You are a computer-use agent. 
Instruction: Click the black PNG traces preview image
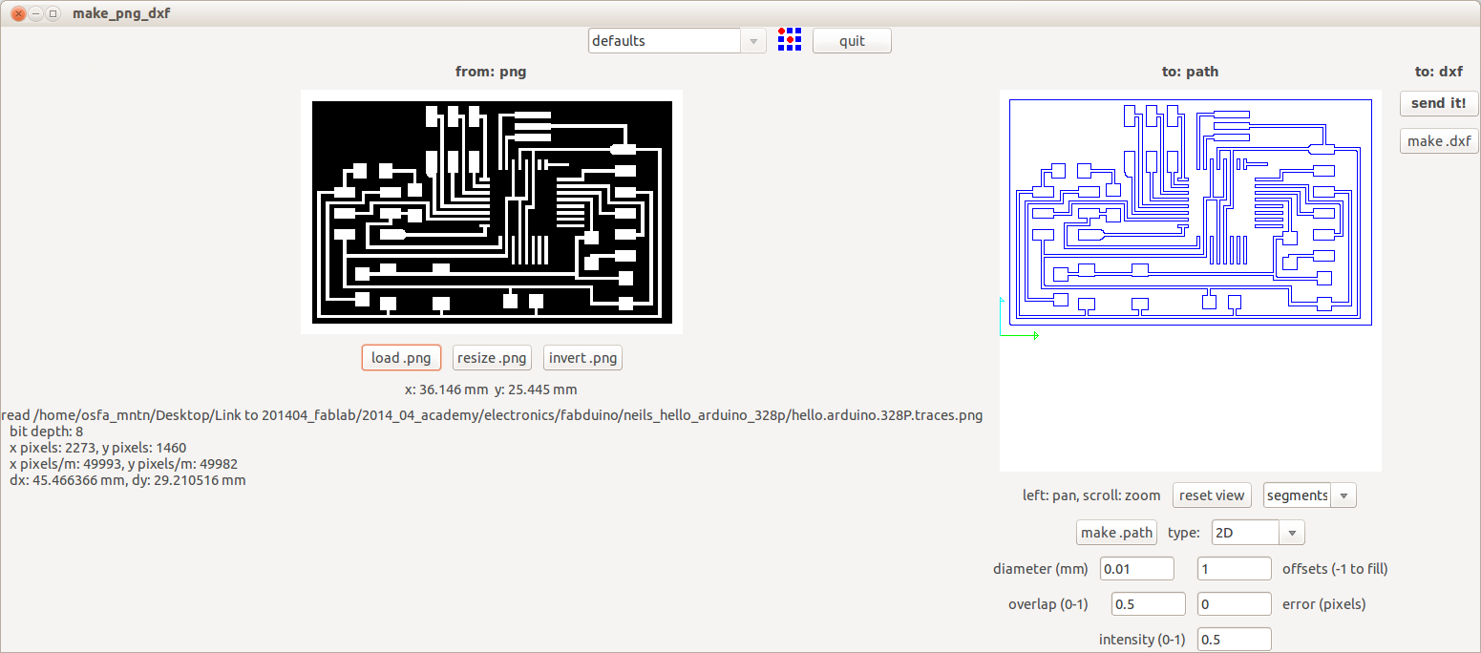pos(492,212)
